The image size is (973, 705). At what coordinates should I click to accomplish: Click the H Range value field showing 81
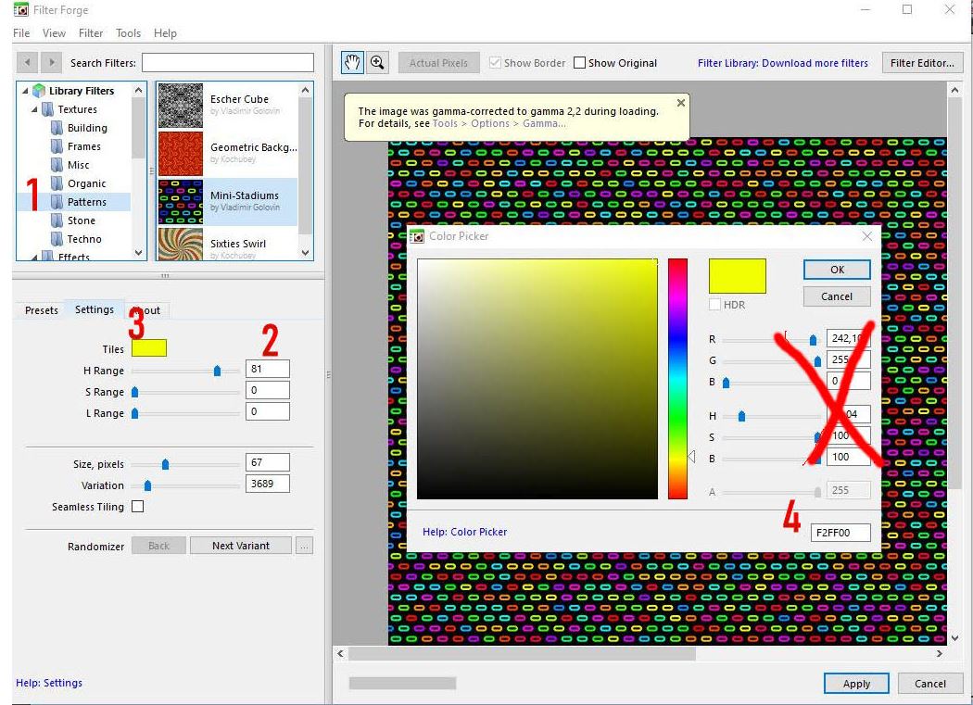(268, 369)
